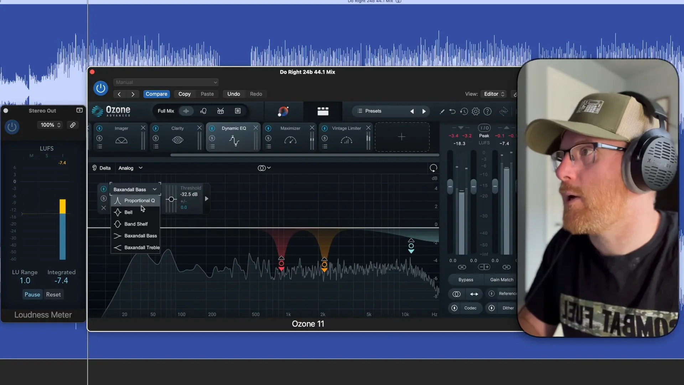Toggle Dither power
Image resolution: width=684 pixels, height=385 pixels.
click(x=491, y=308)
